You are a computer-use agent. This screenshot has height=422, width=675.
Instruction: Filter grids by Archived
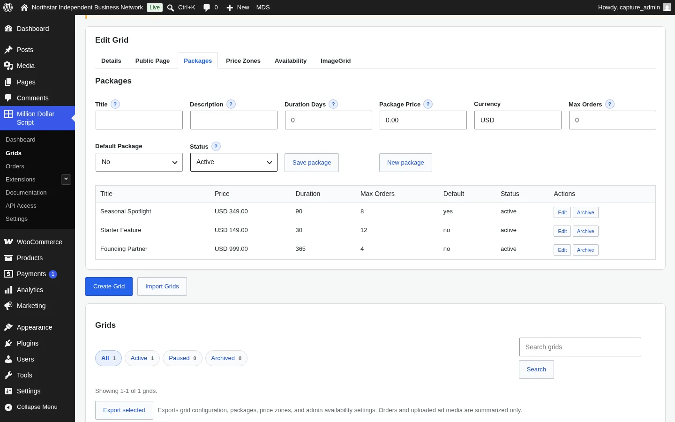226,358
